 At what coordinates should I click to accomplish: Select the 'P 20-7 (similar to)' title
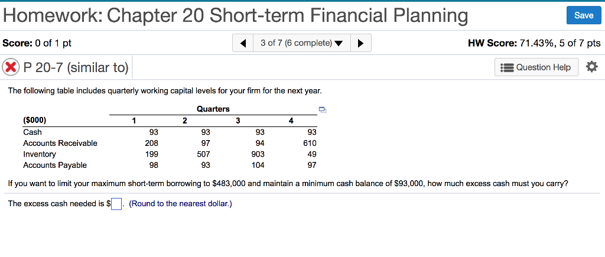[76, 67]
